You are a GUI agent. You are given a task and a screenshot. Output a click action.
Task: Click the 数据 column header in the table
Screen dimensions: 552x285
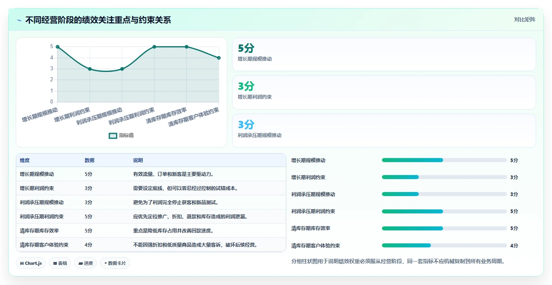click(x=90, y=160)
